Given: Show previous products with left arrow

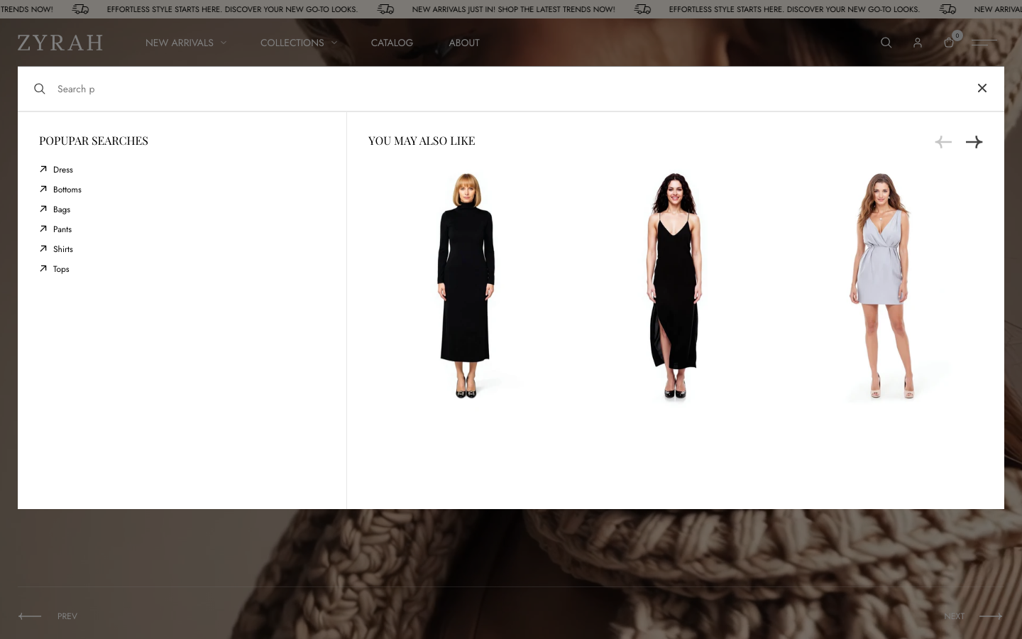Looking at the screenshot, I should (943, 142).
